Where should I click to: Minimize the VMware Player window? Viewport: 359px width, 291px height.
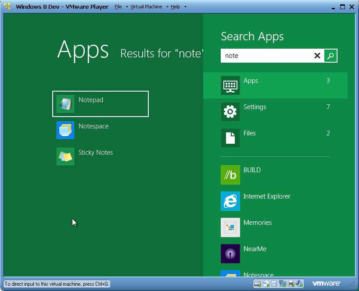click(333, 7)
